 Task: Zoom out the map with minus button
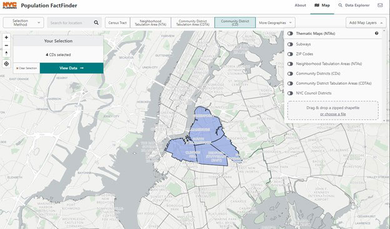click(6, 46)
